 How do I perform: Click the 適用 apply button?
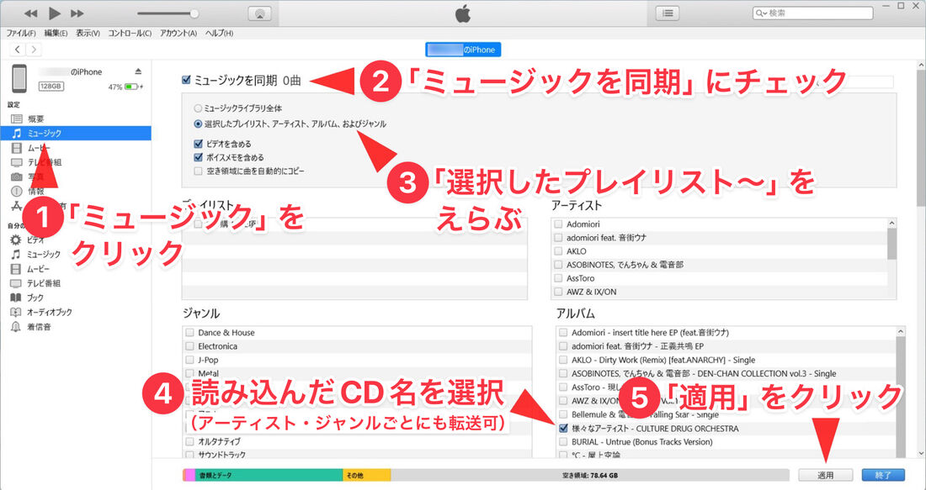[x=825, y=475]
